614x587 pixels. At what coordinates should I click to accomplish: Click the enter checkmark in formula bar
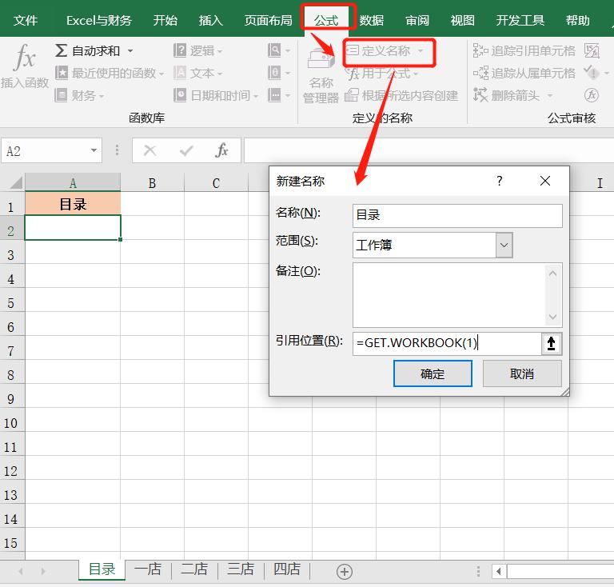[186, 150]
